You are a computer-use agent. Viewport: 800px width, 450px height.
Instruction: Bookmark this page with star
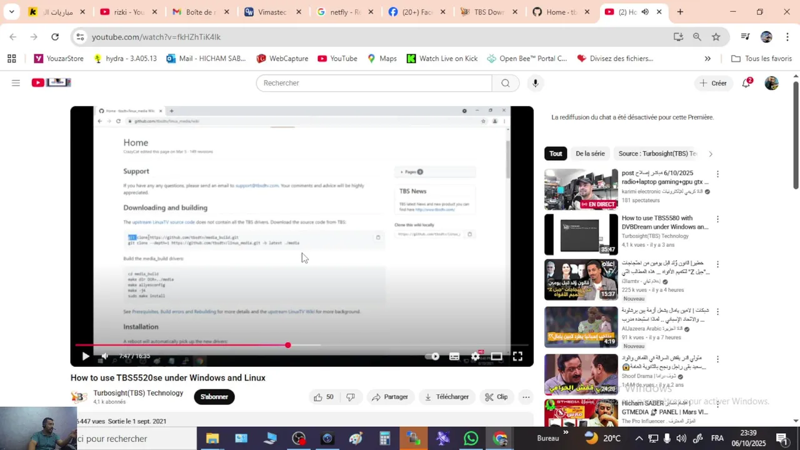point(716,37)
